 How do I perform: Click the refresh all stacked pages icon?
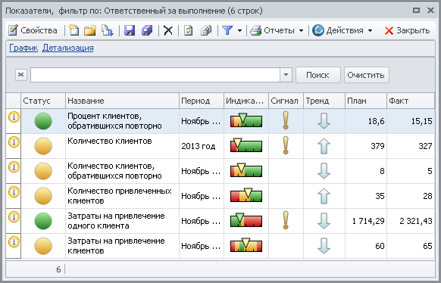[206, 30]
